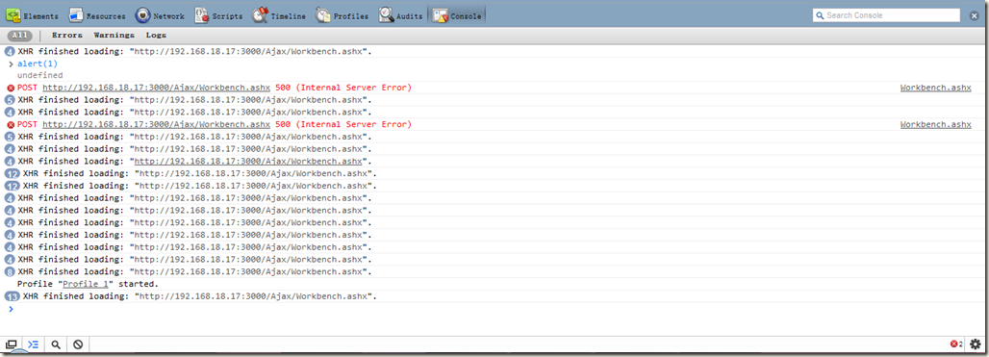This screenshot has height=357, width=989.
Task: Click the Profiles stopwatch icon
Action: (323, 15)
